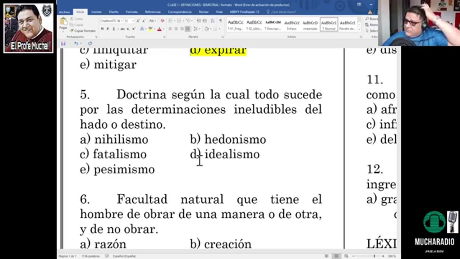Toggle superscript formatting
Image resolution: width=460 pixels, height=259 pixels.
click(134, 29)
